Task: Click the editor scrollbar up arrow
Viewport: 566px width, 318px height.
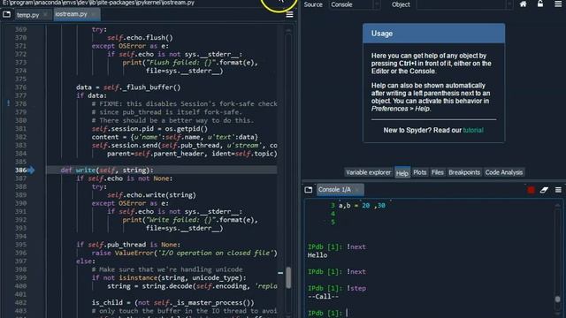Action: tap(288, 30)
